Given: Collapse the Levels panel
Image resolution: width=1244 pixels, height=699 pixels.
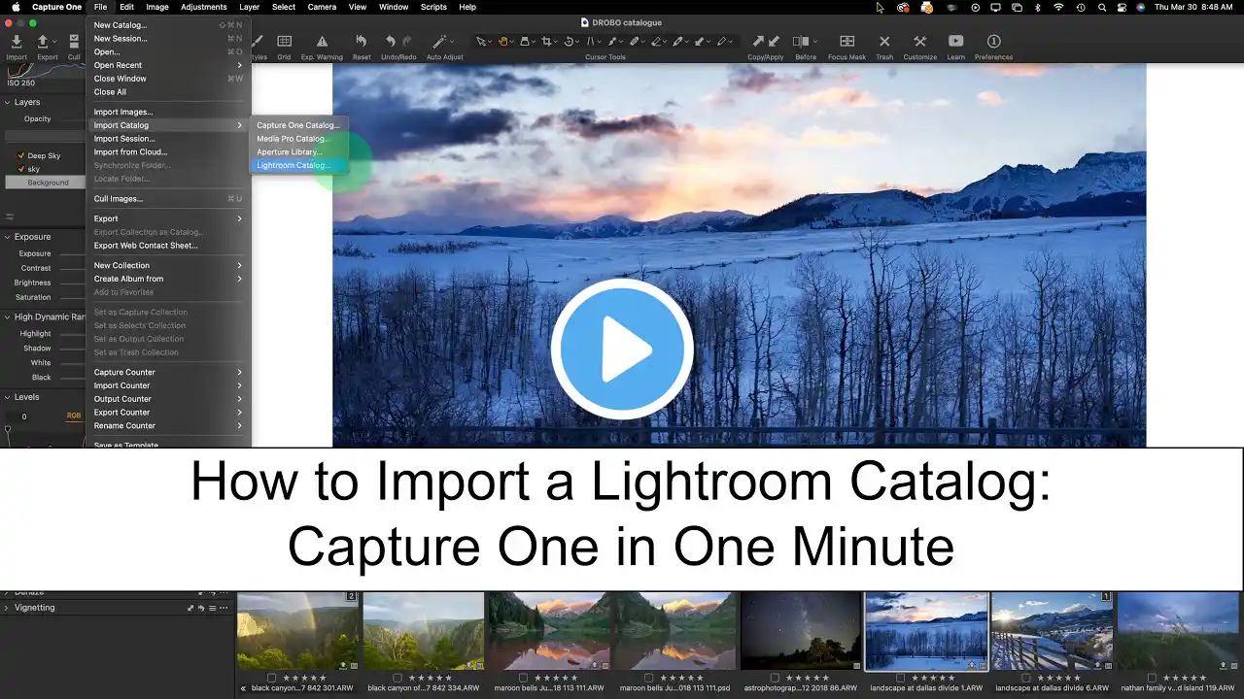Looking at the screenshot, I should point(8,397).
